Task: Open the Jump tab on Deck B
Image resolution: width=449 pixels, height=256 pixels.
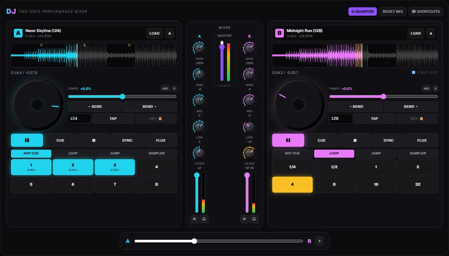Action: (376, 153)
